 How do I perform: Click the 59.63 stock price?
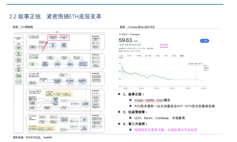(125, 40)
